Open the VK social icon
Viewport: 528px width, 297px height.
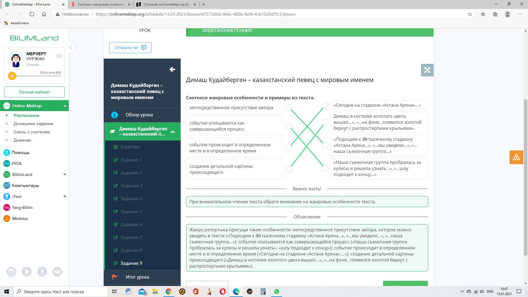[57, 272]
